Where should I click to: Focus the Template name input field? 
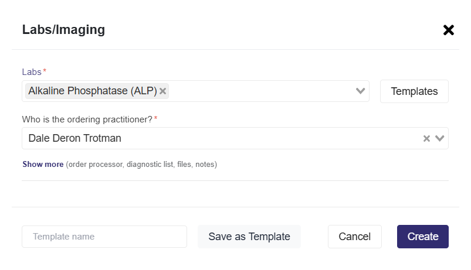[x=104, y=237]
